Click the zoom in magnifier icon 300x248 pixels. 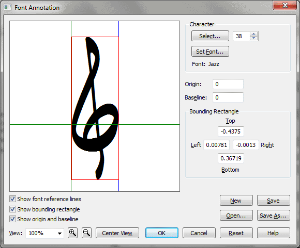pos(72,233)
